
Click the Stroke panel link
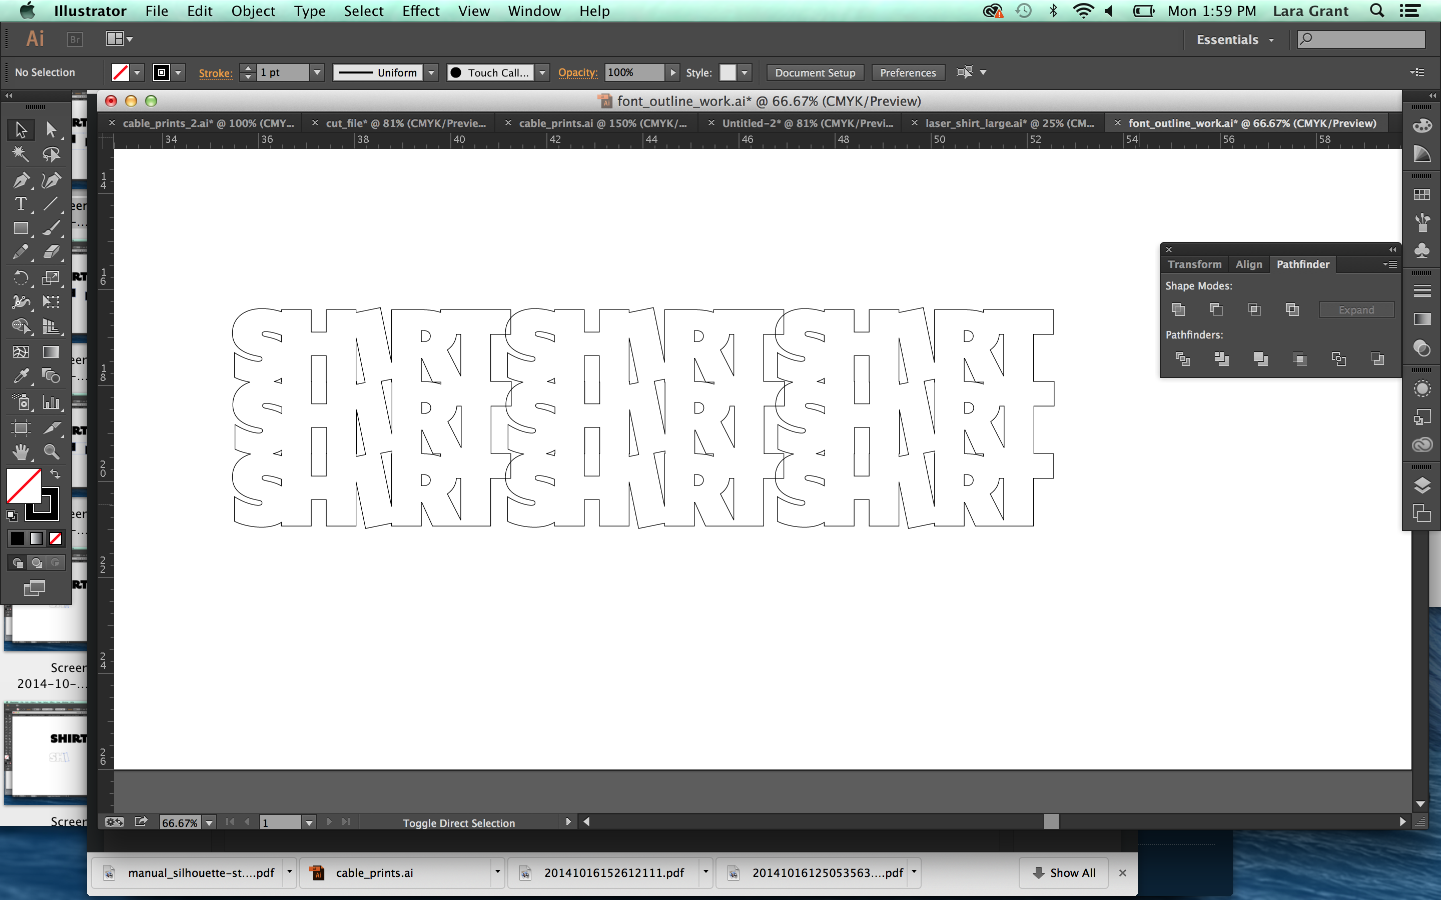215,72
